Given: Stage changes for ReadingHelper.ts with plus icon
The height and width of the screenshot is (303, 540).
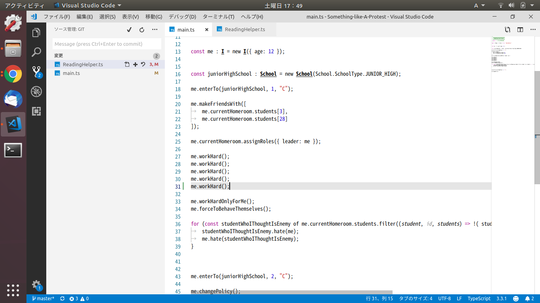Looking at the screenshot, I should [x=135, y=64].
